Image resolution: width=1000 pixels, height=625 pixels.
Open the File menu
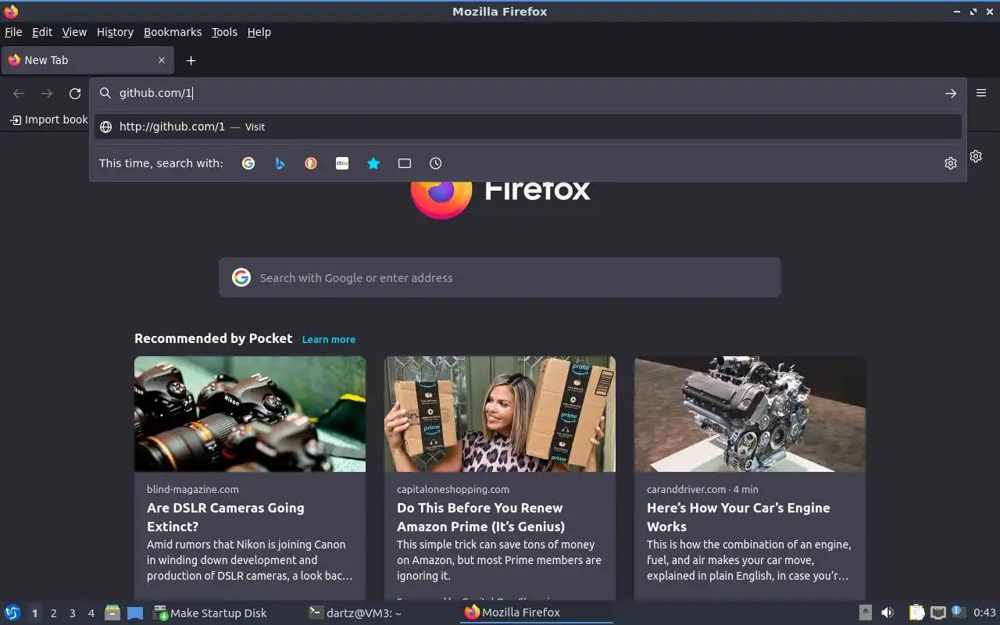(13, 32)
